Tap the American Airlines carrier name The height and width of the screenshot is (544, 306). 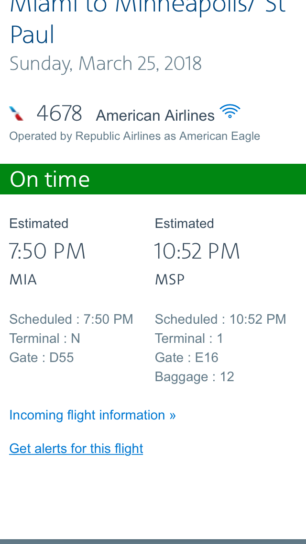[155, 115]
